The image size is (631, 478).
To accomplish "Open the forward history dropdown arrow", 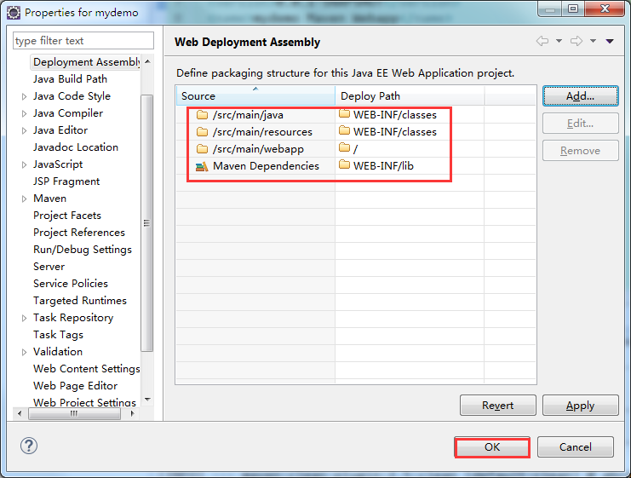I will pyautogui.click(x=594, y=41).
